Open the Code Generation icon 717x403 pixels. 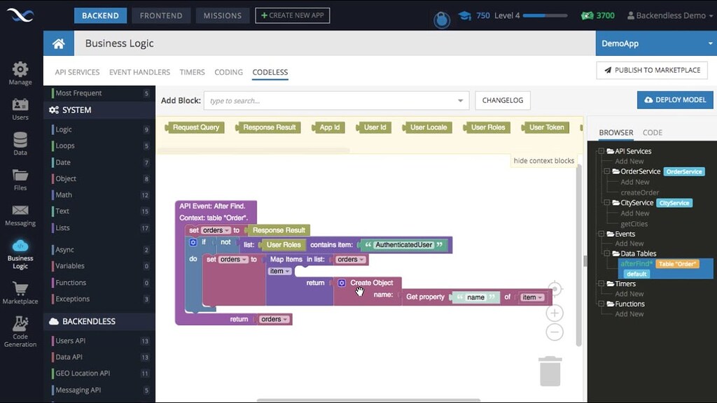click(20, 323)
